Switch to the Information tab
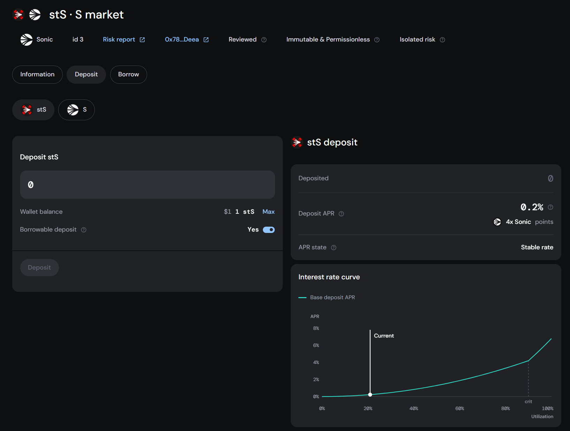Image resolution: width=570 pixels, height=431 pixels. (x=37, y=74)
